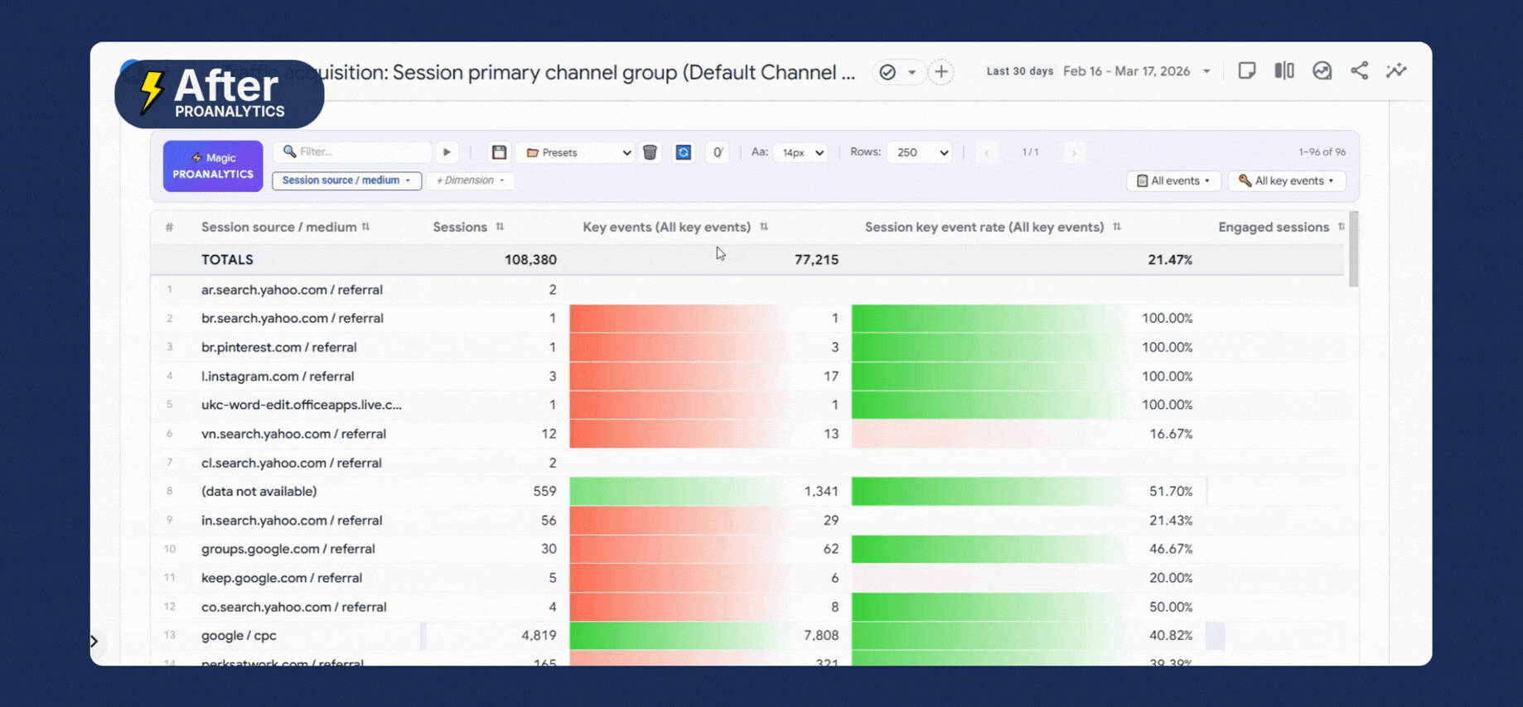This screenshot has height=707, width=1523.
Task: Click the 51.70% rate cell
Action: coord(1171,492)
